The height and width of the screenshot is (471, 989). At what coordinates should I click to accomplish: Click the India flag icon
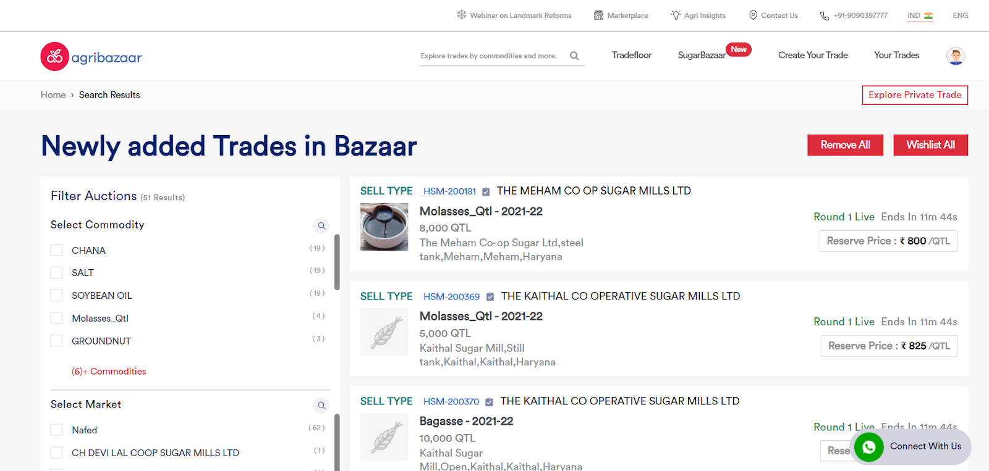point(928,15)
